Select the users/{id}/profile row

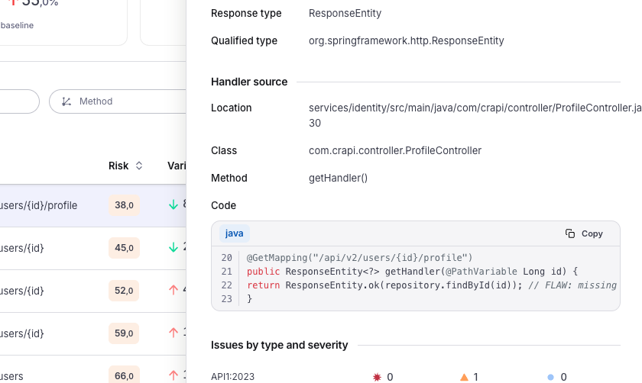point(93,205)
